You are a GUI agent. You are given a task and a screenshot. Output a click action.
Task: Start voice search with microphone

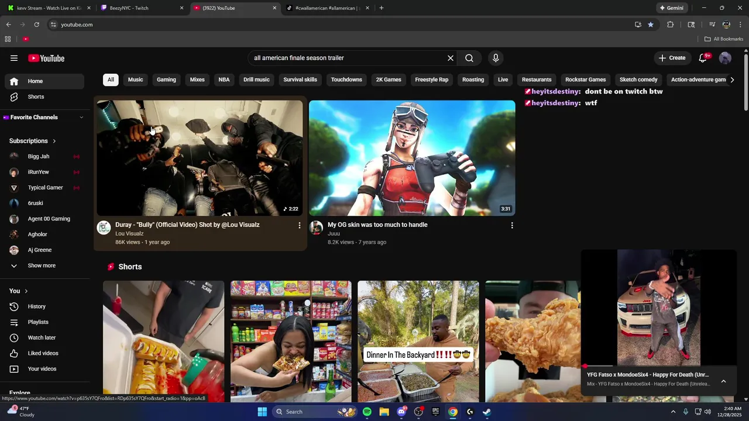point(496,58)
